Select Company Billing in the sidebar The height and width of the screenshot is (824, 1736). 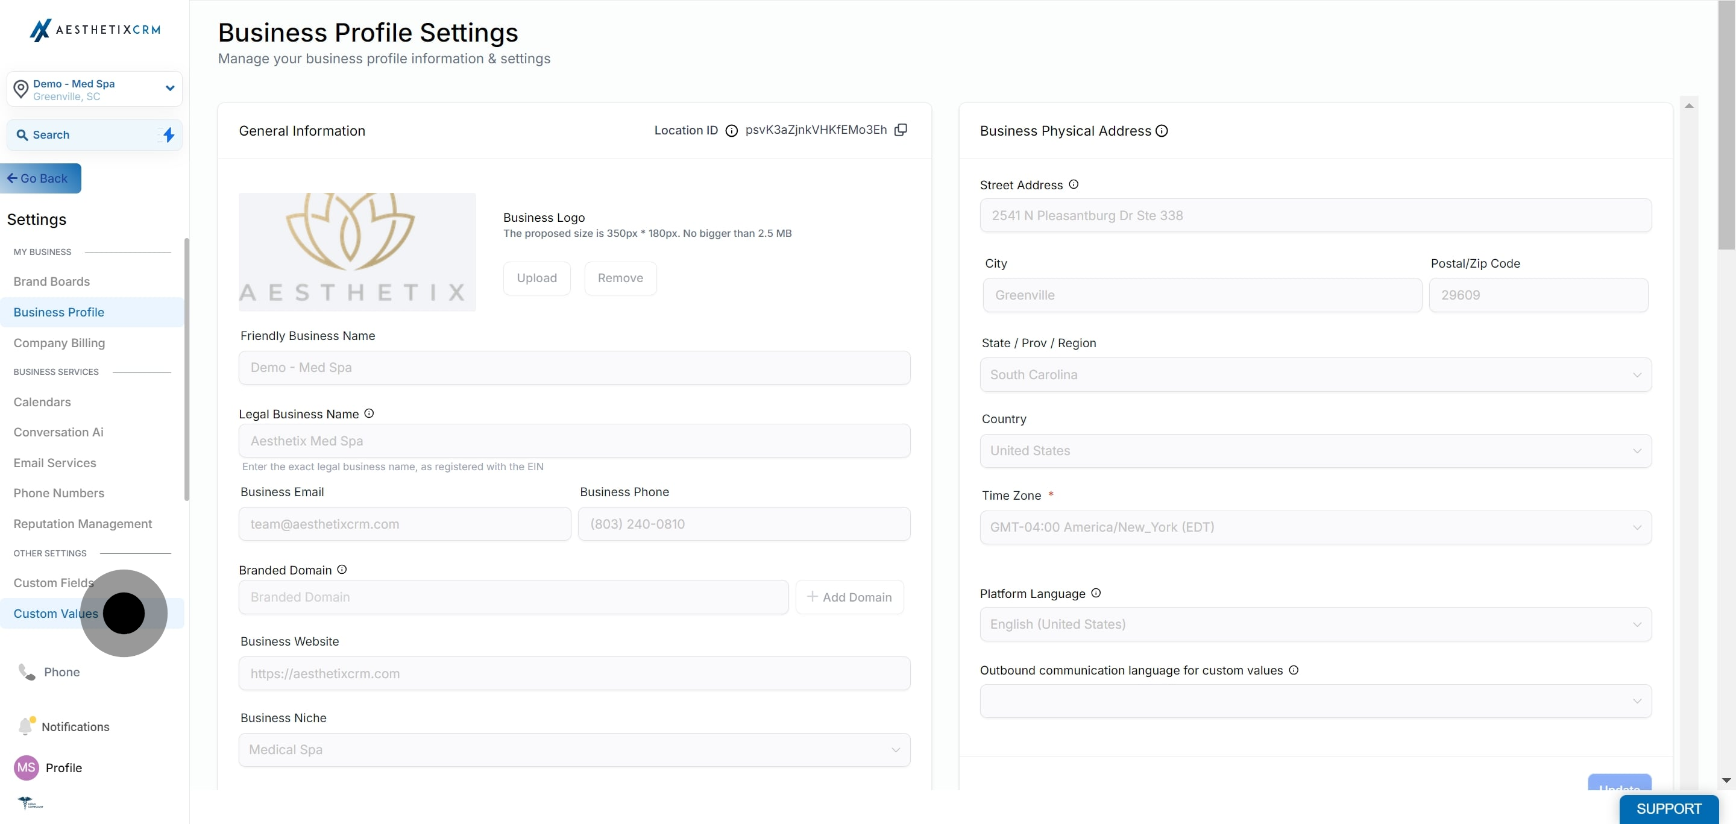tap(59, 343)
